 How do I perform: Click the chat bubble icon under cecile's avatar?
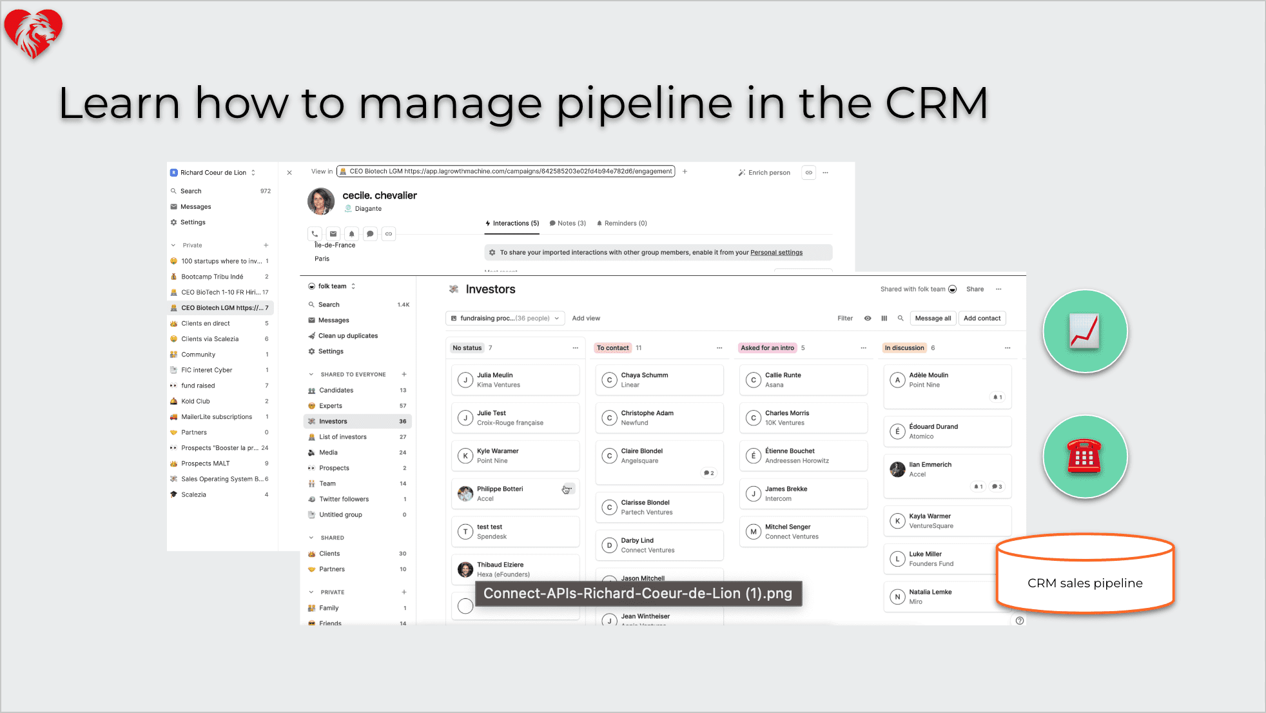click(x=370, y=234)
